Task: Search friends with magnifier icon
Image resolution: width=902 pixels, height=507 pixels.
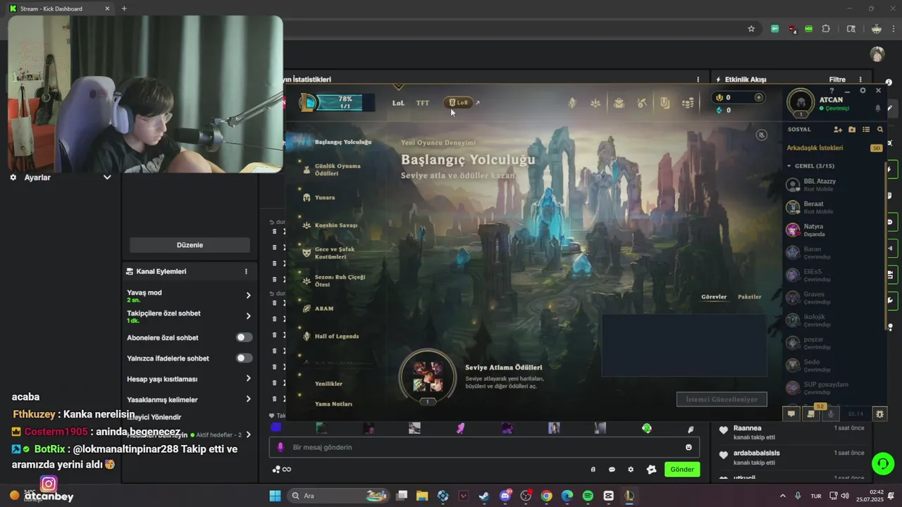Action: (880, 130)
